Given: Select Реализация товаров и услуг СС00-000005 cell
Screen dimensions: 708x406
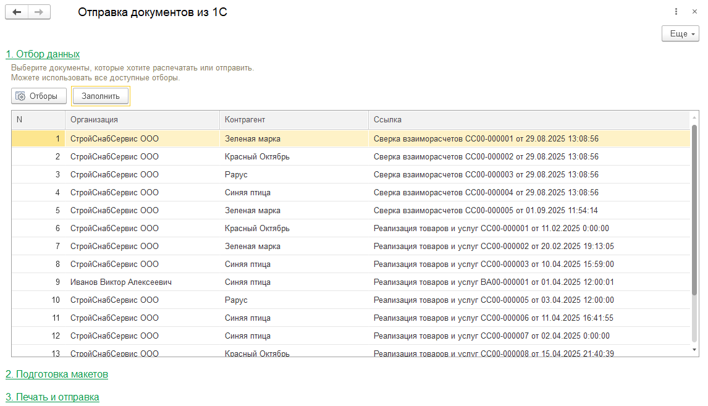Looking at the screenshot, I should click(x=529, y=300).
